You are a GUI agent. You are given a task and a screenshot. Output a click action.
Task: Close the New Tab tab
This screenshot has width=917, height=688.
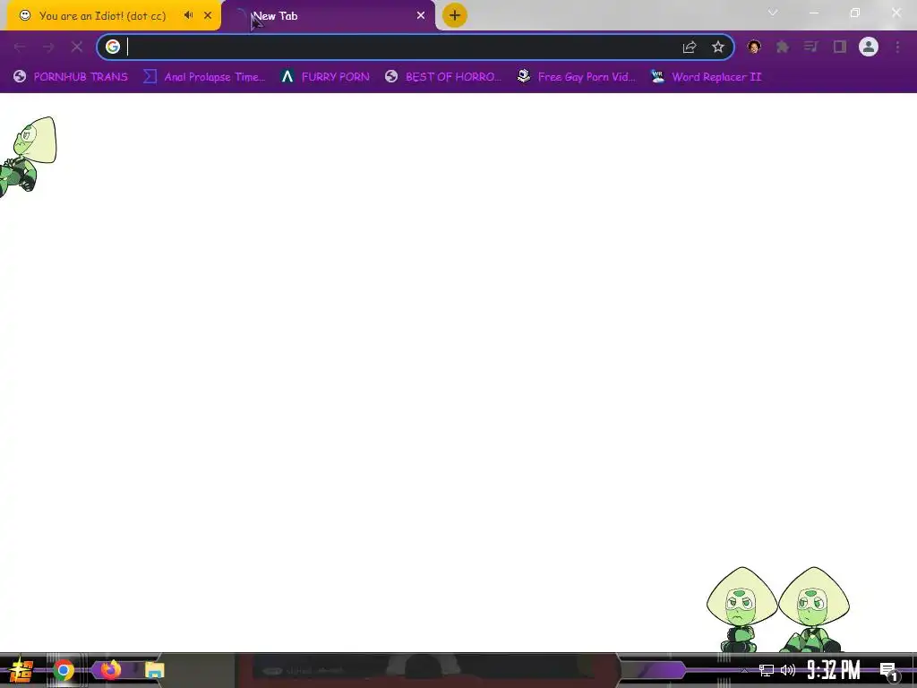click(x=421, y=16)
